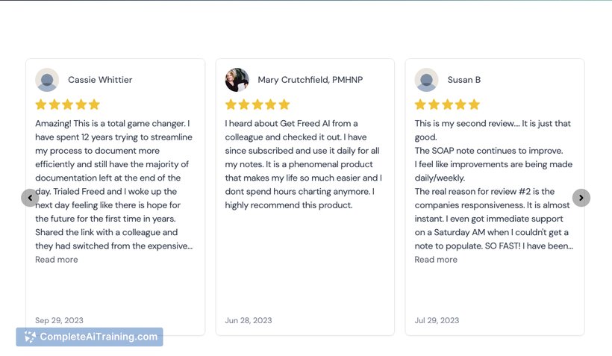
Task: Click Mary Crutchfield's profile photo
Action: (237, 80)
